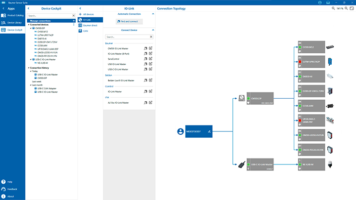
Task: Open Device Cockpit in sidebar
Action: [12, 30]
